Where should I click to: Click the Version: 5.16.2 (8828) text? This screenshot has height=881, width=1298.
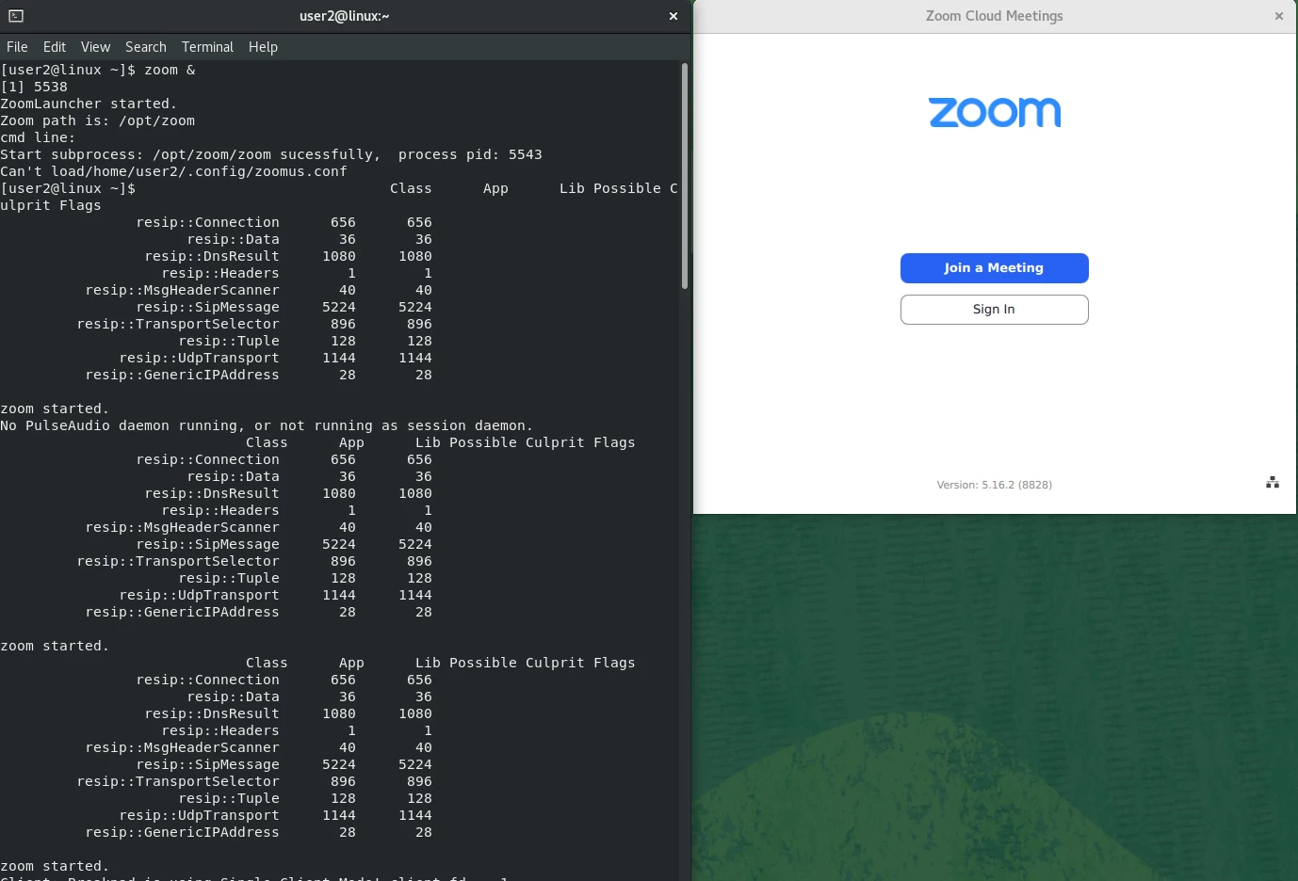995,485
